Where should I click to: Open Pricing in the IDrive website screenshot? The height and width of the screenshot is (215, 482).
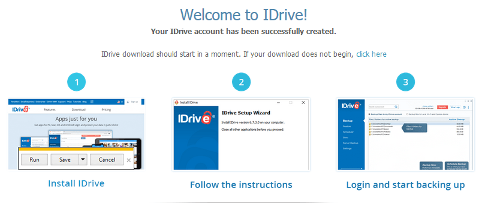106,110
